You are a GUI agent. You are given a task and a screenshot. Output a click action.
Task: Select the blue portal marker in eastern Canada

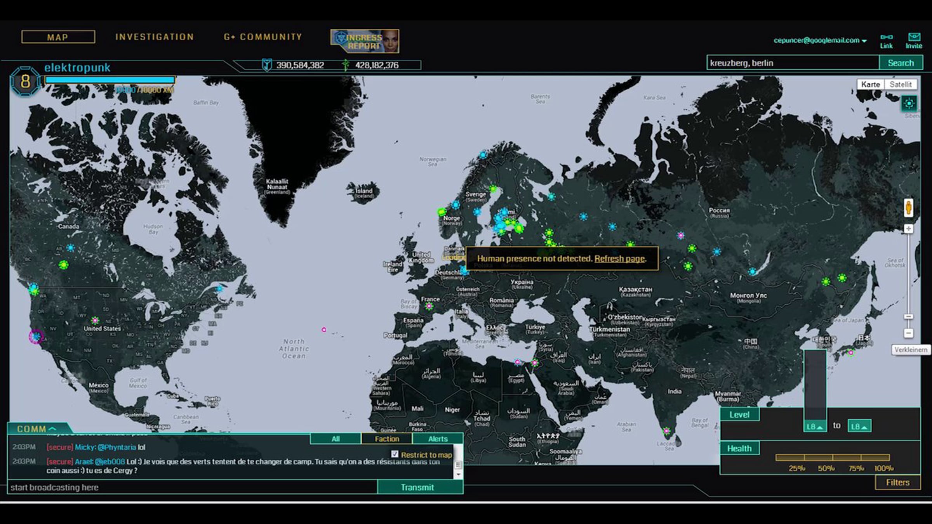coord(220,288)
